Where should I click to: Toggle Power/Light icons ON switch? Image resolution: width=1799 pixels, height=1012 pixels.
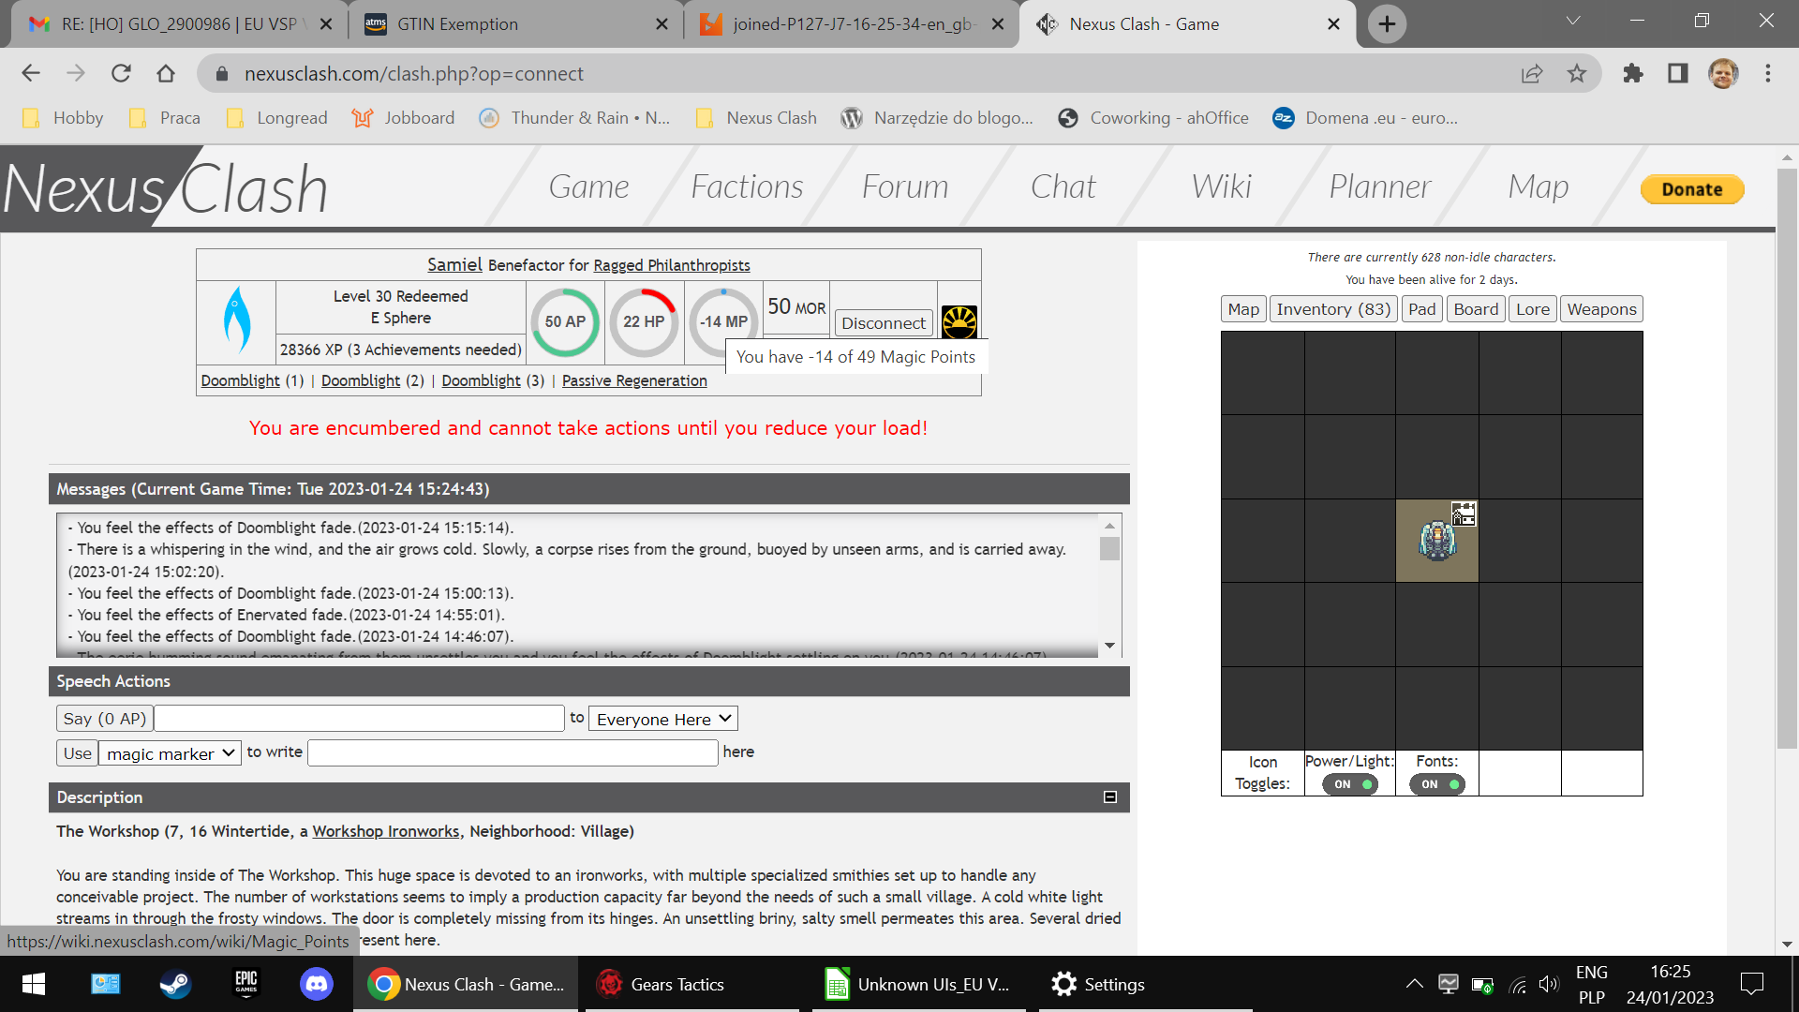point(1350,784)
